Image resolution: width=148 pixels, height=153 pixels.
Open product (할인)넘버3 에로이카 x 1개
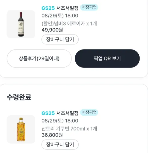point(69,24)
